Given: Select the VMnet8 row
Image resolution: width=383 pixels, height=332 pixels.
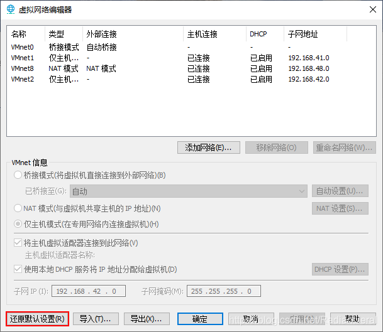Looking at the screenshot, I should click(191, 68).
